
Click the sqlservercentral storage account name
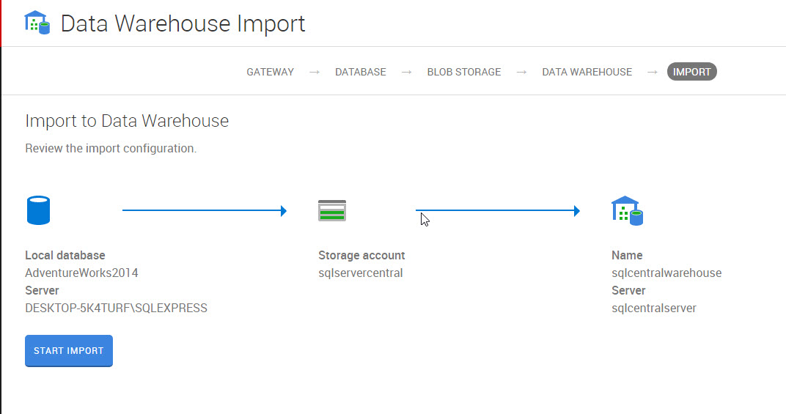point(360,273)
